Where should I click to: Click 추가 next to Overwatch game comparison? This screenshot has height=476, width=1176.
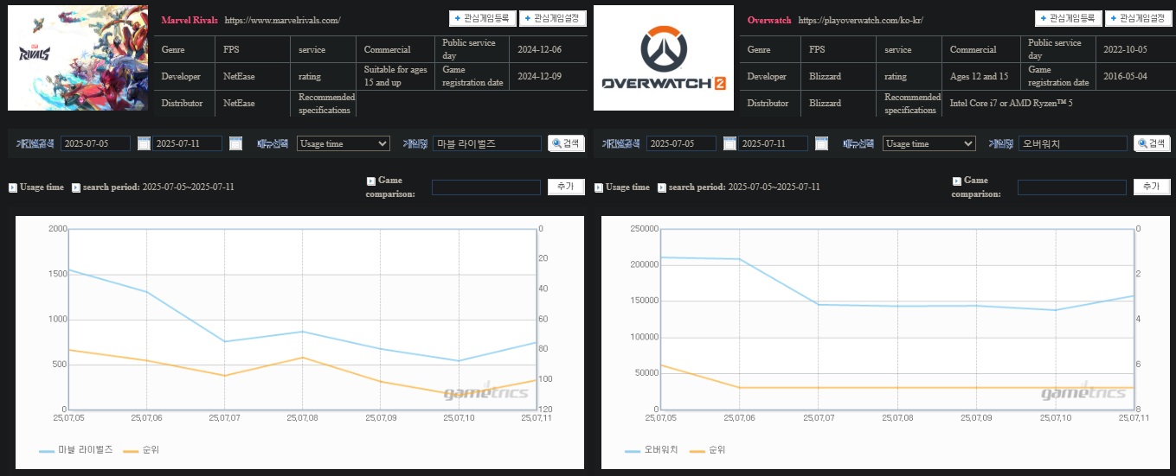pos(1152,187)
